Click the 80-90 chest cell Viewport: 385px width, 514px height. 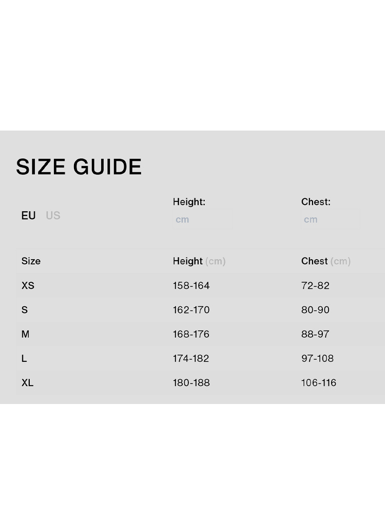(315, 310)
